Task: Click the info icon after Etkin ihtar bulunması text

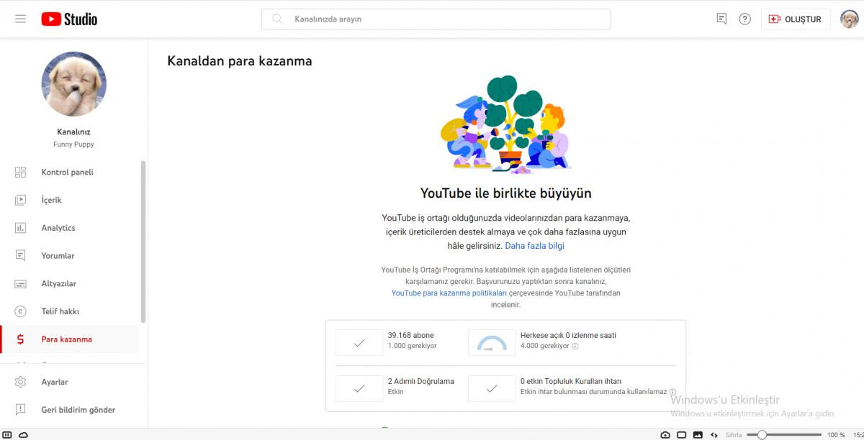Action: coord(673,392)
